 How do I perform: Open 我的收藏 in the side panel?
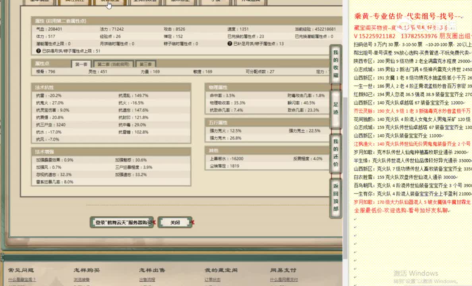[336, 64]
